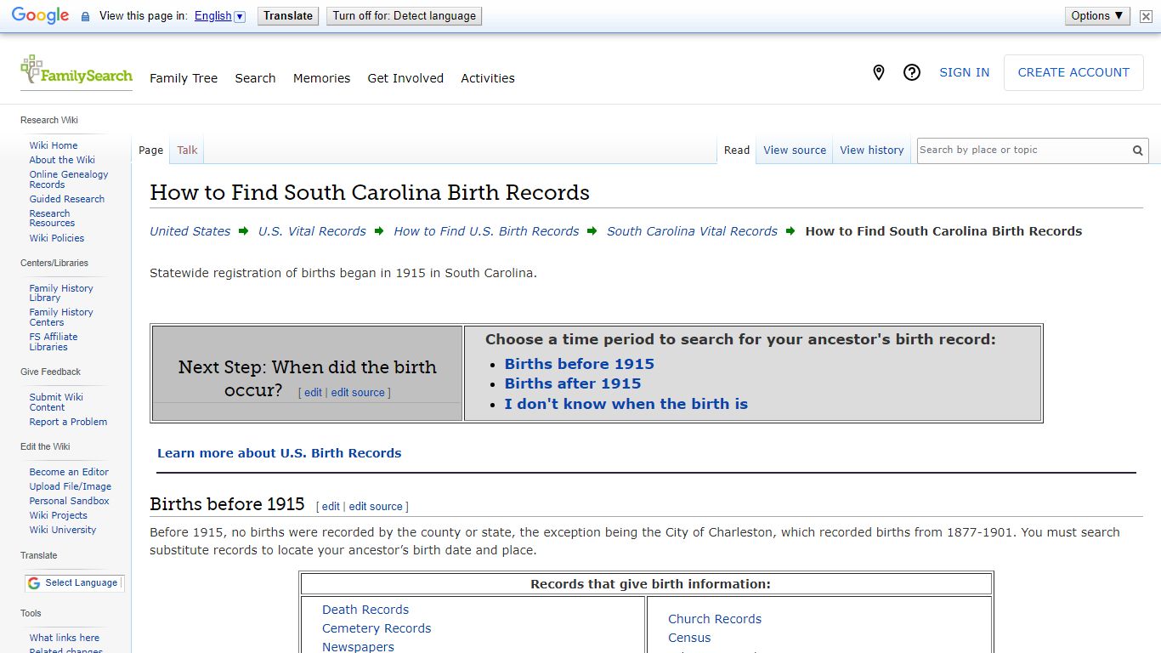Select the Page tab
Viewport: 1161px width, 653px height.
(150, 150)
